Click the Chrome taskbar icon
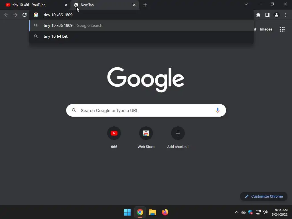Viewport: 292px width, 219px height. [140, 212]
